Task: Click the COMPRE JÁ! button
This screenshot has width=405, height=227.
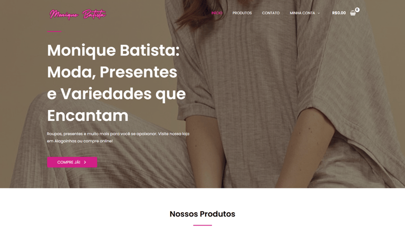Action: coord(72,162)
